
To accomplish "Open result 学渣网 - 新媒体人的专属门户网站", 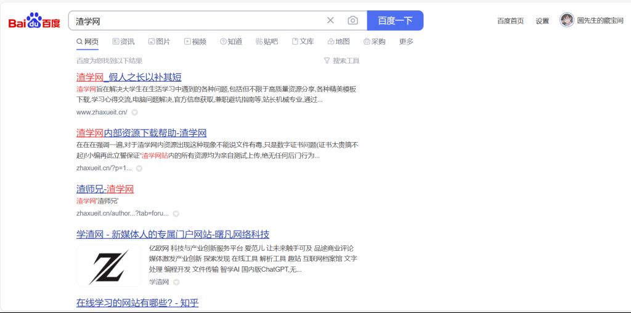I will (173, 234).
